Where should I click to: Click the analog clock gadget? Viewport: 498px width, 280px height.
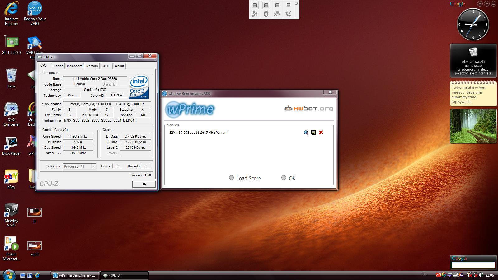point(473,24)
